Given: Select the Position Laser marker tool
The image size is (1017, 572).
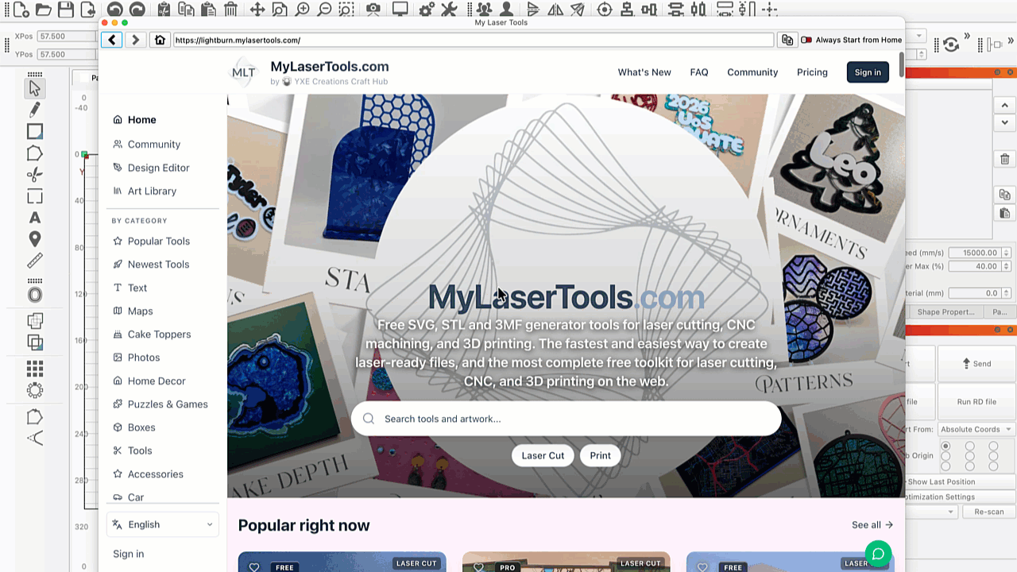Looking at the screenshot, I should [35, 239].
